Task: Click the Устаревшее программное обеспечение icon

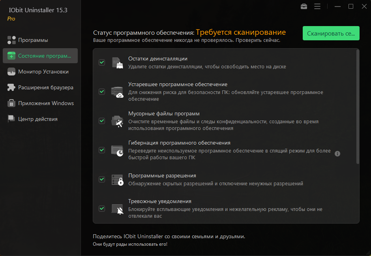Action: [x=117, y=92]
